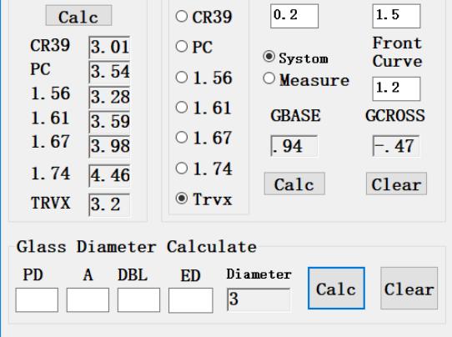Click Clear button below GCROSS field
The height and width of the screenshot is (337, 452).
[396, 184]
